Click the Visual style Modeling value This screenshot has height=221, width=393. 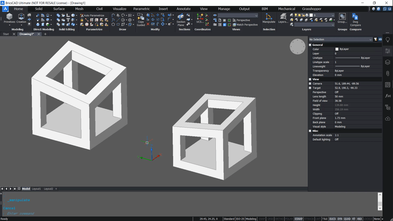pos(358,127)
